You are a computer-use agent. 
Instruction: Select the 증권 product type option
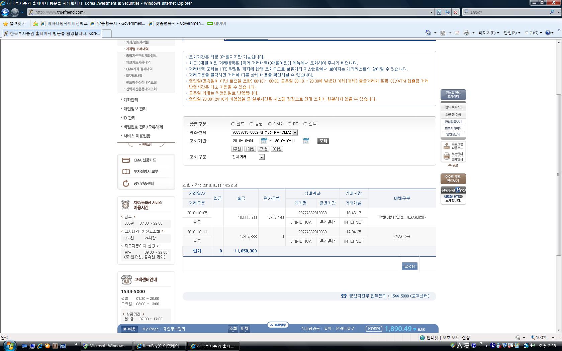252,124
